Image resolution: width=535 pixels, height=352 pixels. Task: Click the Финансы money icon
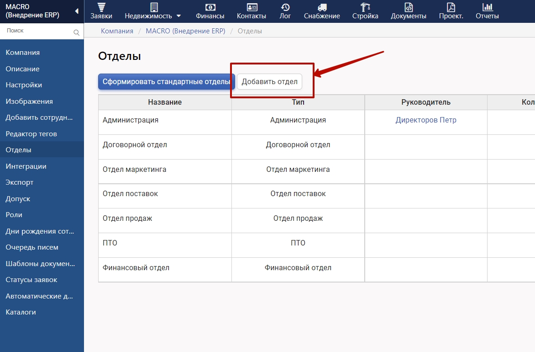(x=210, y=7)
